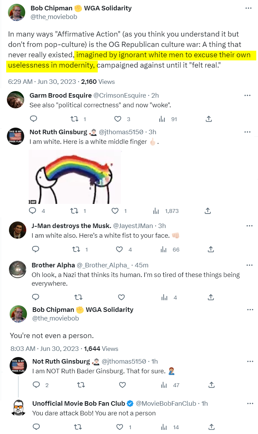Screen dimensions: 258x434
Task: Open @MovieBobFanClub profile handle
Action: [166, 403]
